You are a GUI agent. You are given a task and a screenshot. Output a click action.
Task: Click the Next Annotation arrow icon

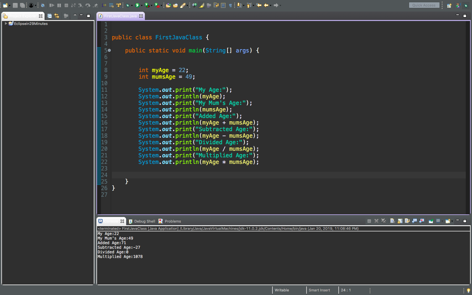(x=239, y=5)
